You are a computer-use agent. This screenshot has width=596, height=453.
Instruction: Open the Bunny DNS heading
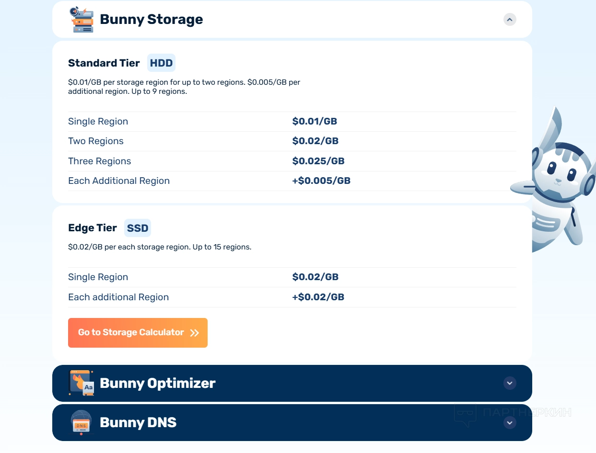(138, 422)
